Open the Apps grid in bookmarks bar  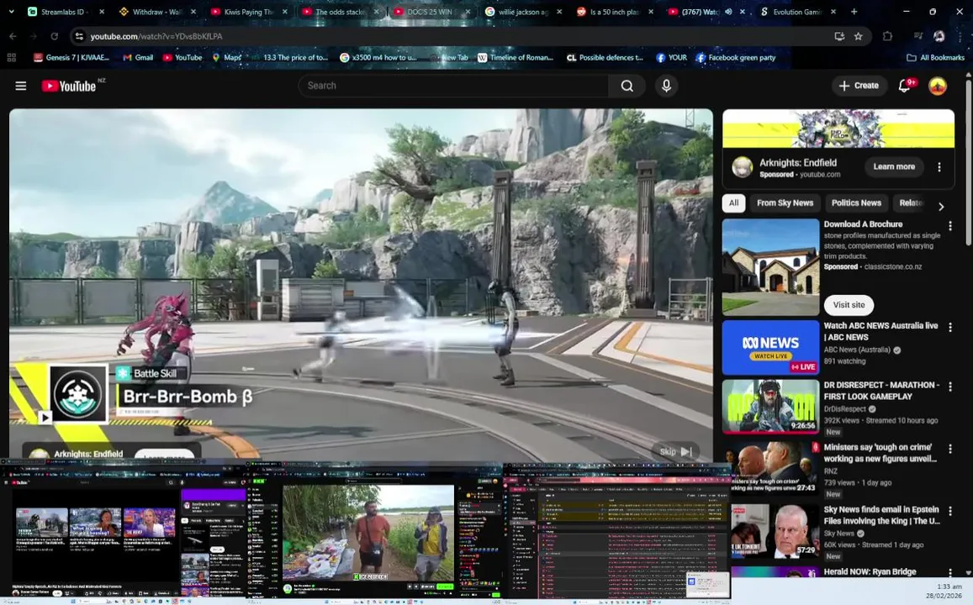11,58
